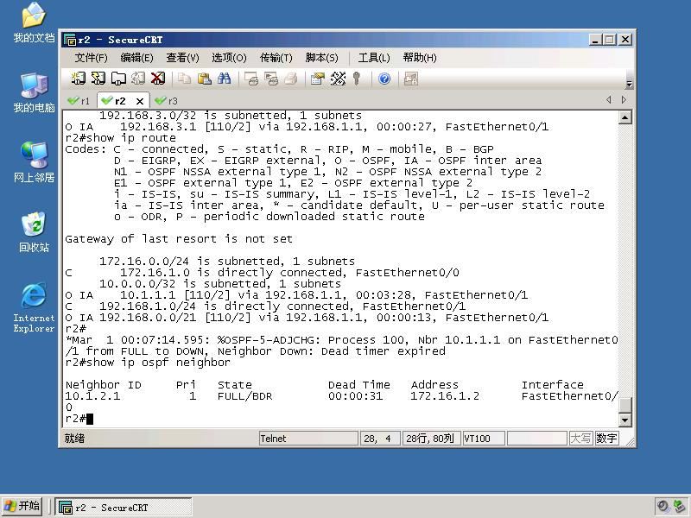Close the r2 tab with X

[140, 101]
